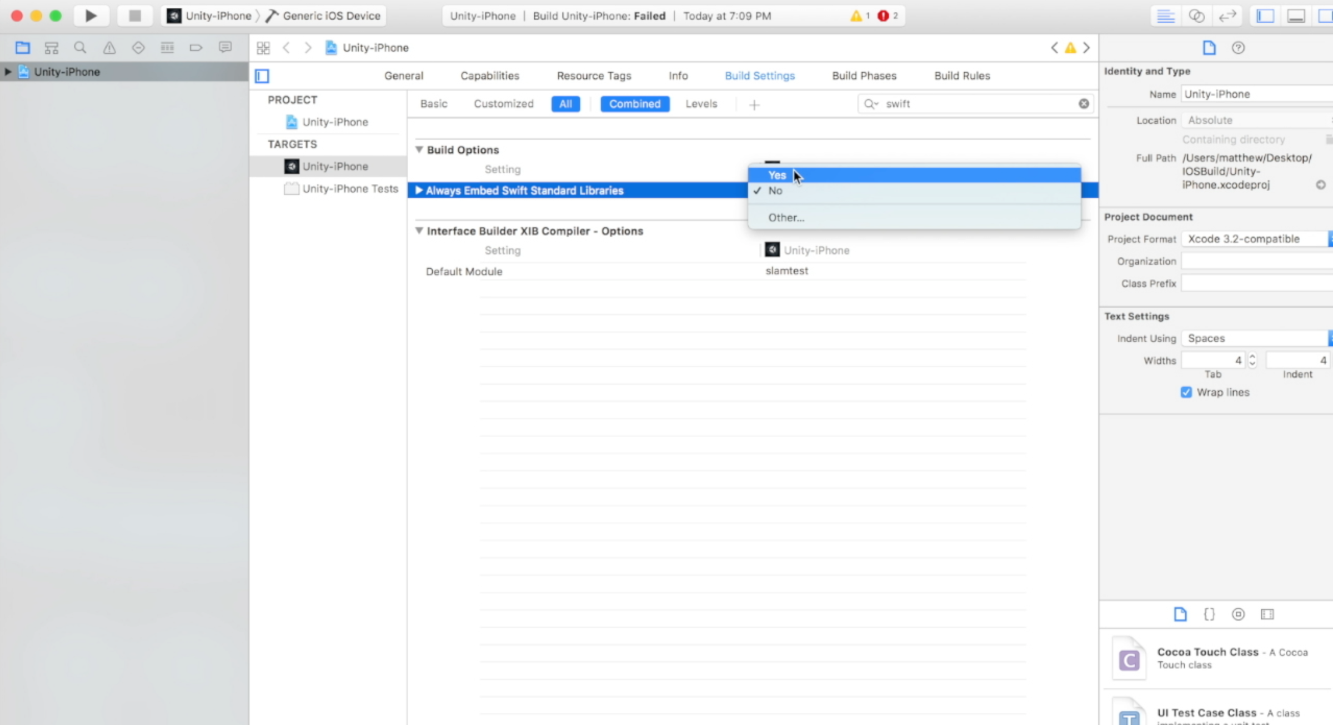Open the source control navigator icon

51,48
